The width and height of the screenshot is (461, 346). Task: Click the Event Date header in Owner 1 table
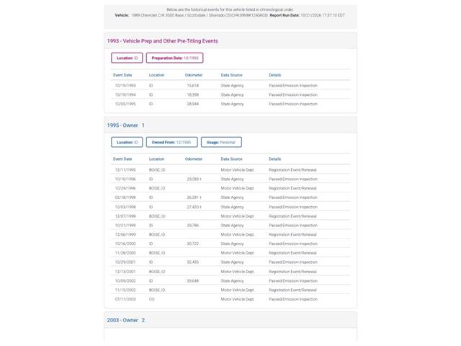(x=122, y=159)
